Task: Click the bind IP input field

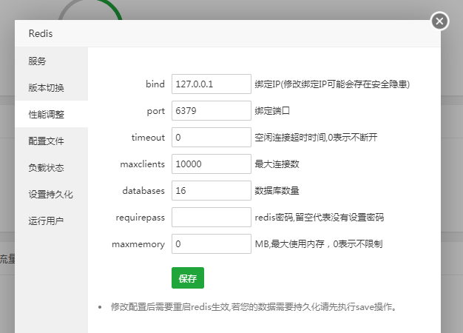Action: pos(212,84)
